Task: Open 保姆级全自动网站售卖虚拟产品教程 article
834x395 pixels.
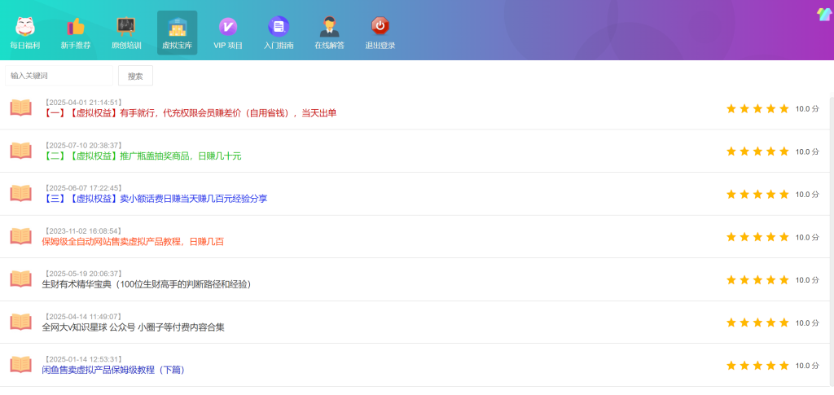Action: (x=133, y=242)
